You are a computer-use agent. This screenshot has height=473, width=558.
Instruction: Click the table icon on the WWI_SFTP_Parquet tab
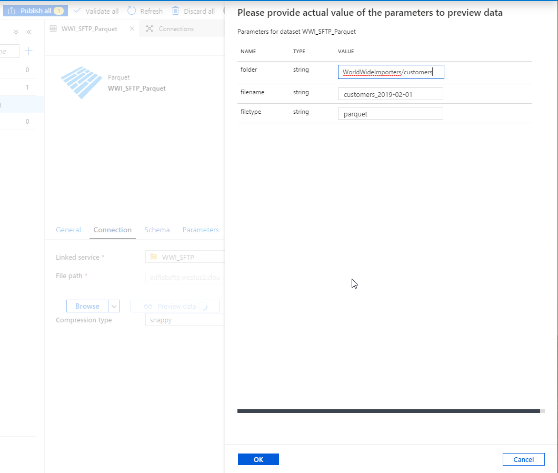click(x=53, y=28)
